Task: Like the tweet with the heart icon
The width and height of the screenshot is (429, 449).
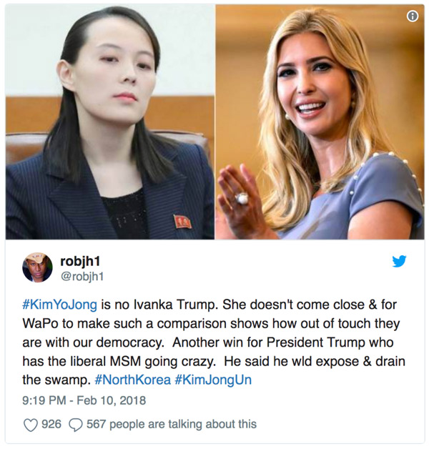Action: 30,425
